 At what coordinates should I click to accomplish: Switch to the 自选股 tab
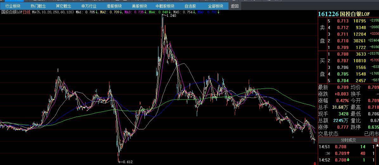(190, 6)
